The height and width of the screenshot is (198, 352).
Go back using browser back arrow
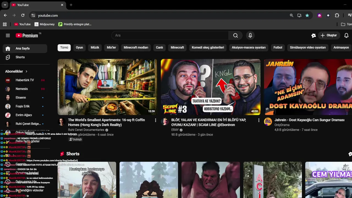coord(5,15)
